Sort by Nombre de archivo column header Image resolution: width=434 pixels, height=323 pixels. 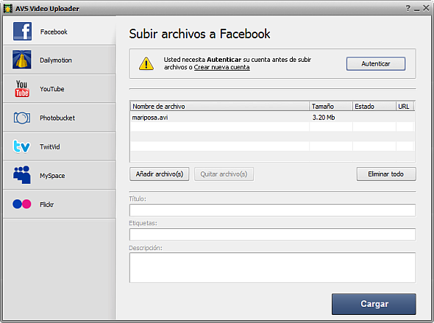tap(220, 106)
